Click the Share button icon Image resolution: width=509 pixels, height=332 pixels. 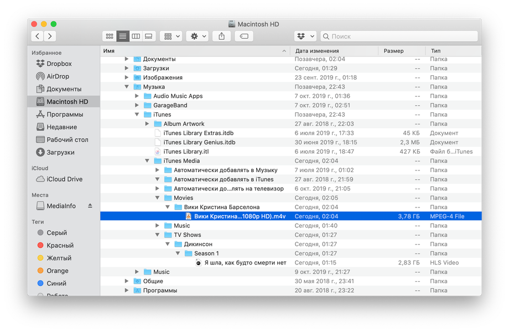point(221,37)
